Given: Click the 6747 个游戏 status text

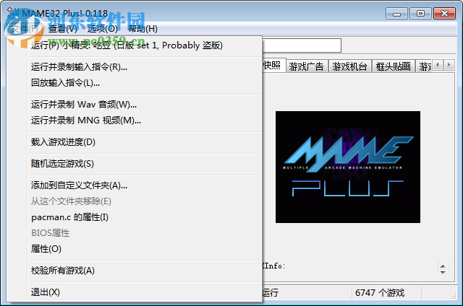Looking at the screenshot, I should pos(380,293).
